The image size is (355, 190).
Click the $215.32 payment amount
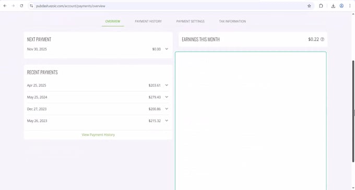(x=155, y=121)
